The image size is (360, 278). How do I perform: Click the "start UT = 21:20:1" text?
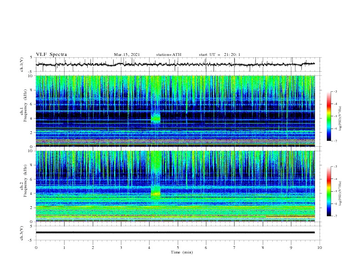[220, 55]
